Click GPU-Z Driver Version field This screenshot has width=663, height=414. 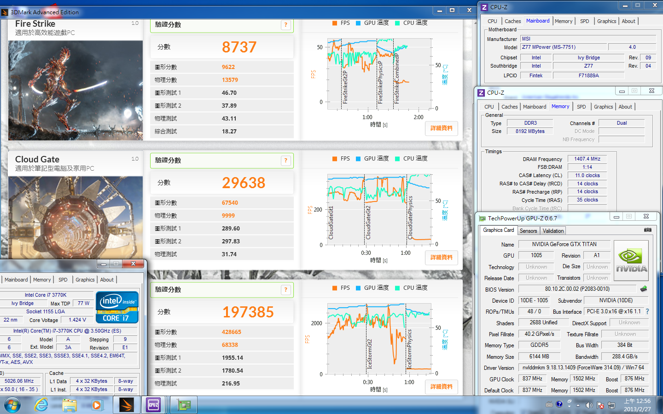click(x=583, y=368)
